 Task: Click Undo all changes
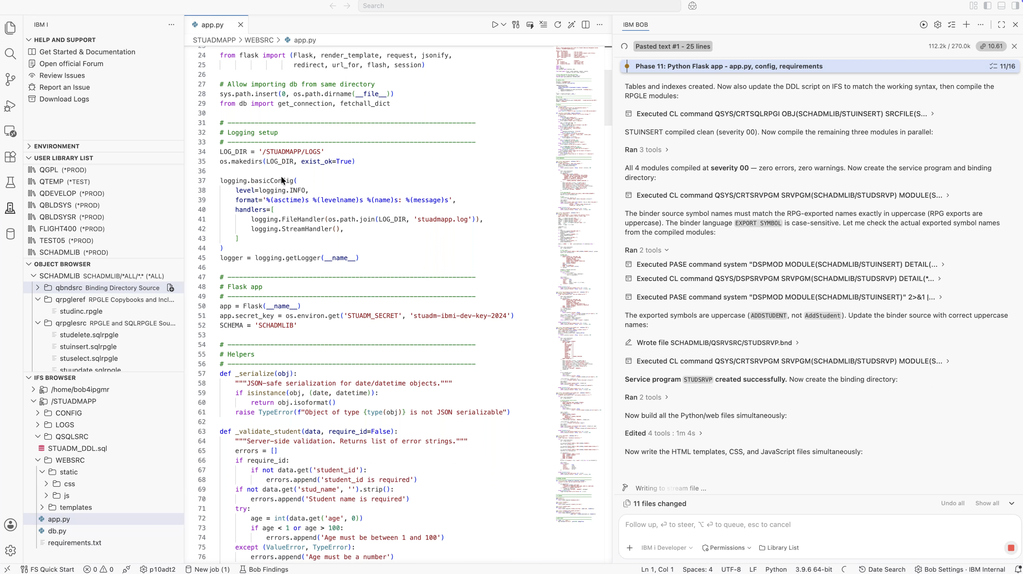pyautogui.click(x=952, y=503)
